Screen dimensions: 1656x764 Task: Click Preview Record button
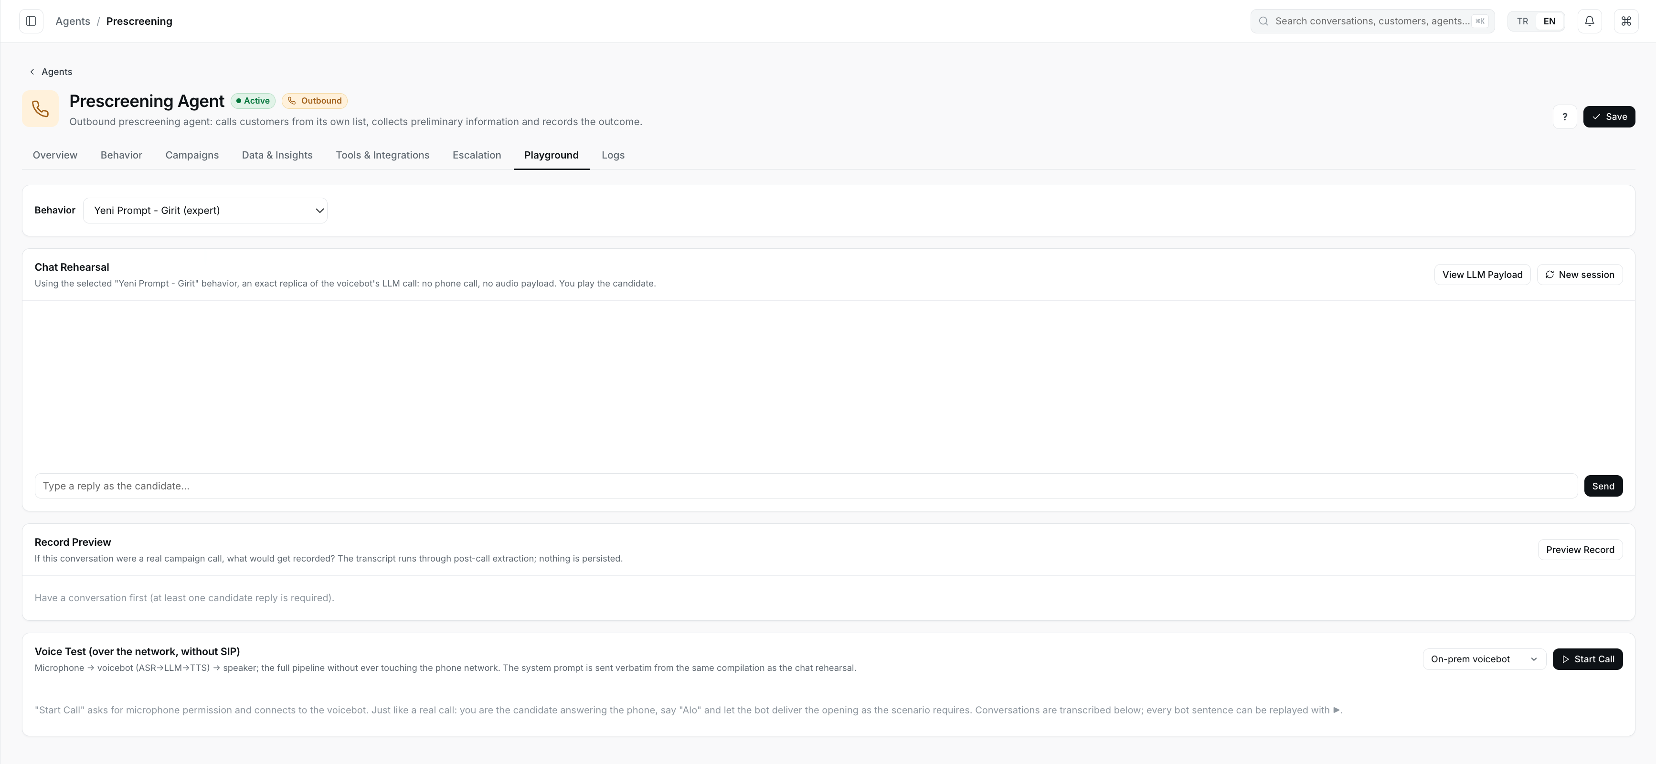tap(1580, 550)
